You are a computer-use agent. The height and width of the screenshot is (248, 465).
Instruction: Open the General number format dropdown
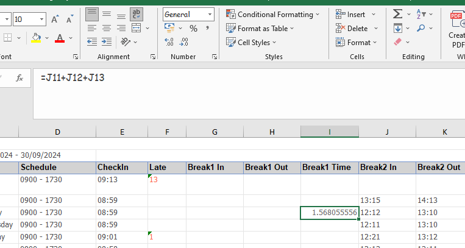pos(210,14)
